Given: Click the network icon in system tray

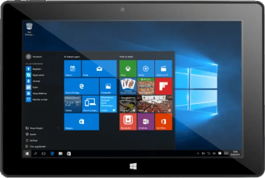Looking at the screenshot, I should pyautogui.click(x=209, y=153).
